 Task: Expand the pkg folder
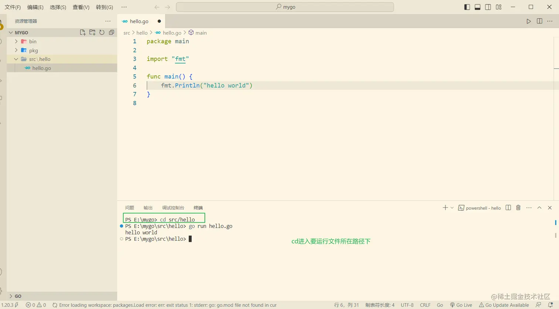pos(16,50)
